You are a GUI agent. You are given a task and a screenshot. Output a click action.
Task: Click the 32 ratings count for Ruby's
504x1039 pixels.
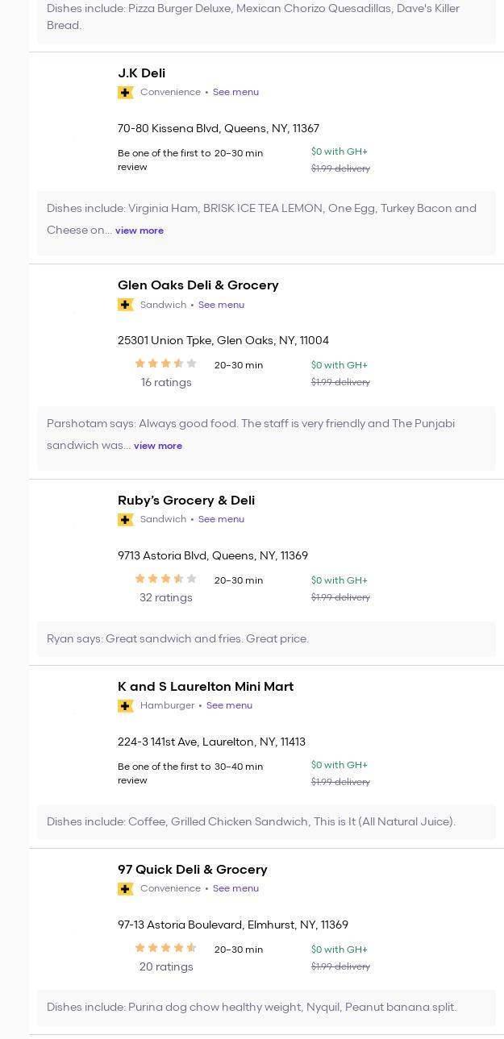click(166, 597)
